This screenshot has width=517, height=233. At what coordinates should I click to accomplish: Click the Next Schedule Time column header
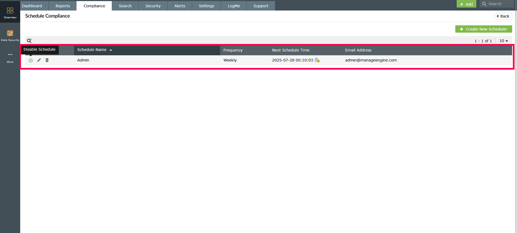291,50
